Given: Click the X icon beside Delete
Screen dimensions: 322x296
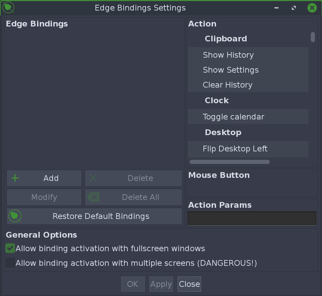Looking at the screenshot, I should (94, 178).
